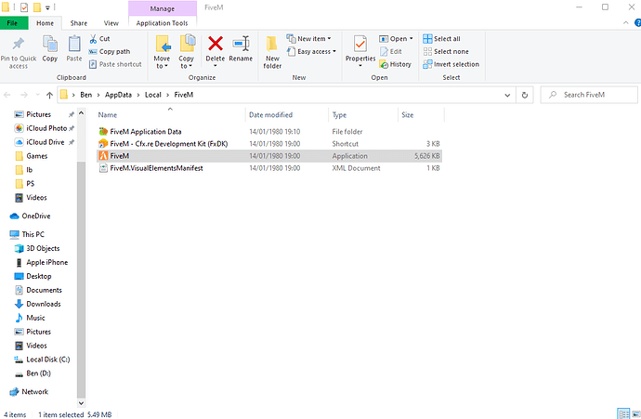
Task: Switch to the Share tab
Action: [78, 23]
